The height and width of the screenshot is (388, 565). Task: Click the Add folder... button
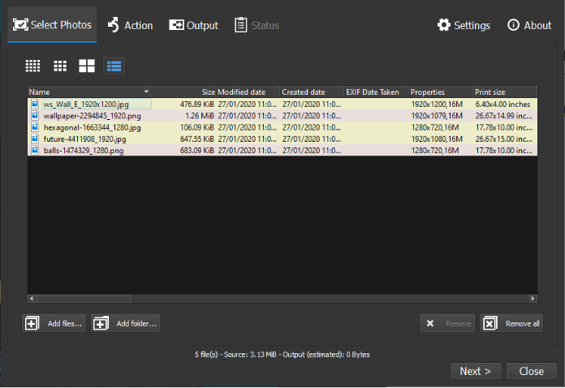[126, 323]
